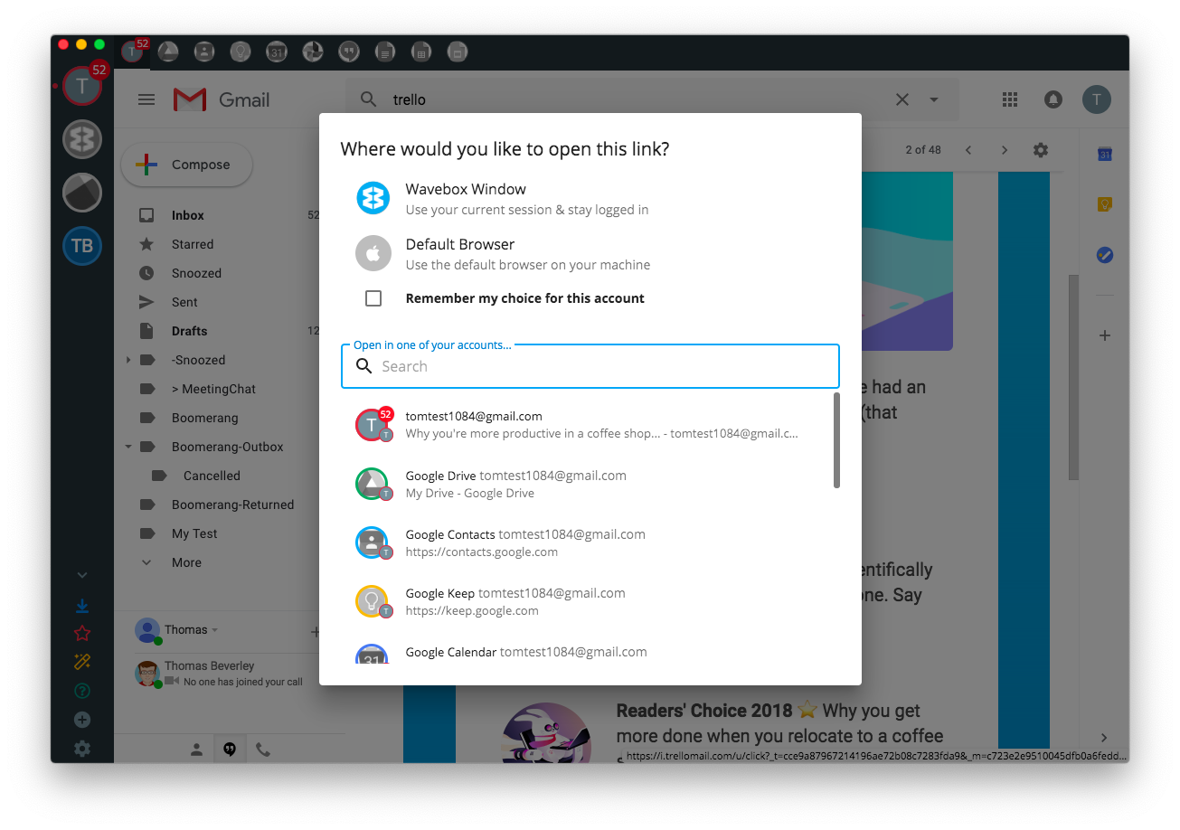Go to the older message arrow
Viewport: 1180px width, 830px height.
tap(1004, 150)
